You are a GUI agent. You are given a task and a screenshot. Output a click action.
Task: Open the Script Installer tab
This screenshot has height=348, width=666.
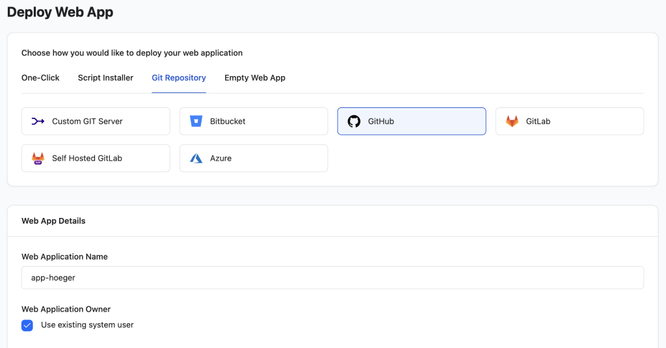click(x=105, y=78)
